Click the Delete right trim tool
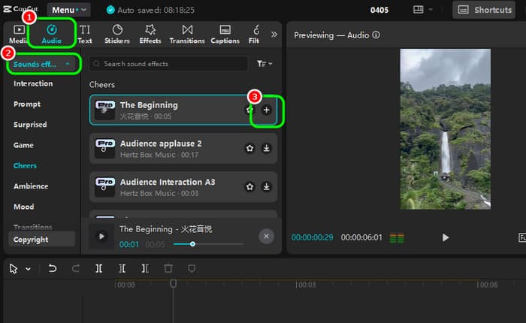Screen dimensions: 526x323 [145, 268]
